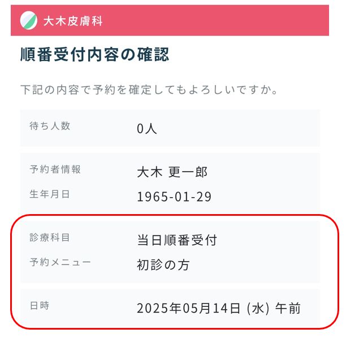
Task: Click the 大木皮膚科 header title
Action: click(73, 21)
